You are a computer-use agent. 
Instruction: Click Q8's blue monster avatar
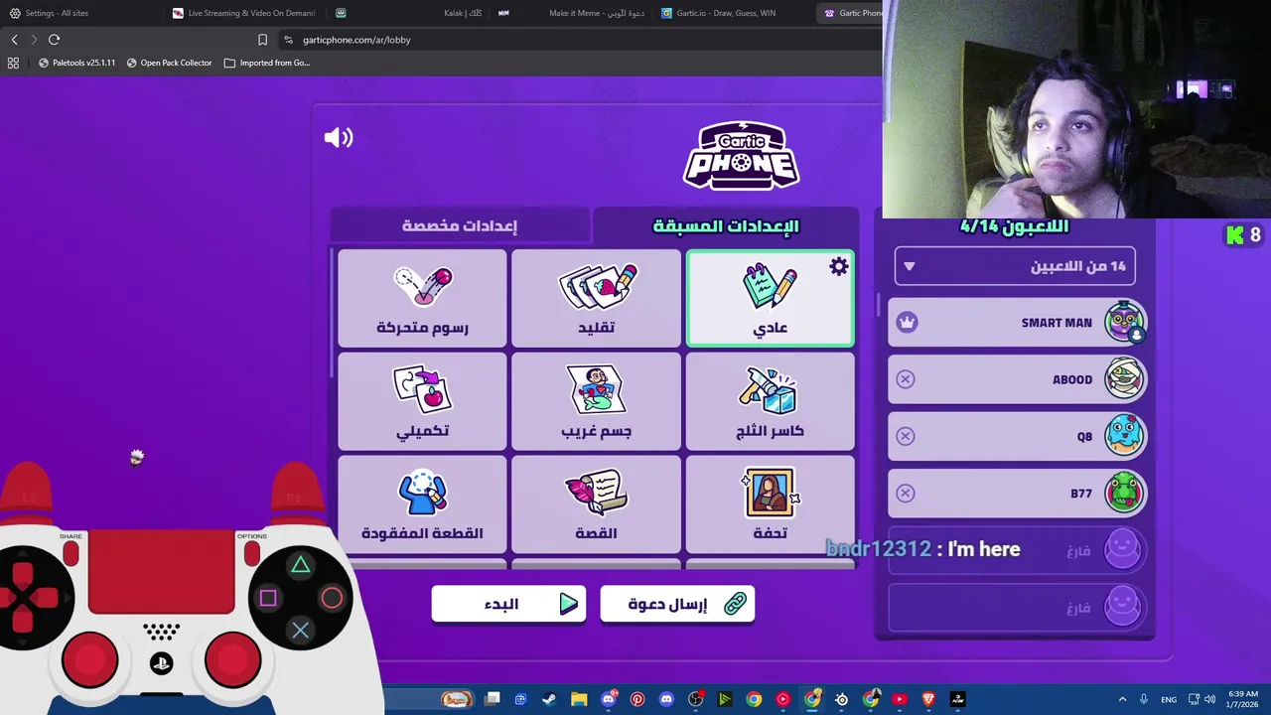click(1124, 436)
